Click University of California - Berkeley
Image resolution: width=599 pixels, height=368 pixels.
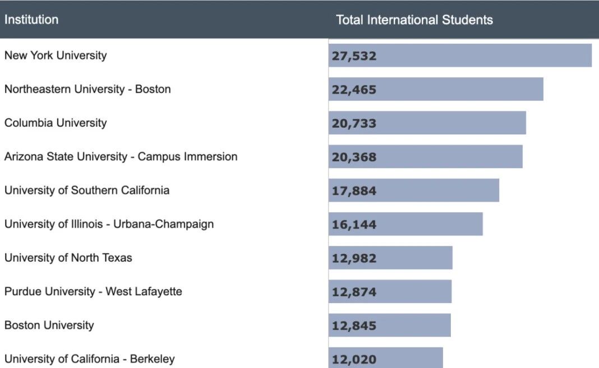[x=90, y=359]
